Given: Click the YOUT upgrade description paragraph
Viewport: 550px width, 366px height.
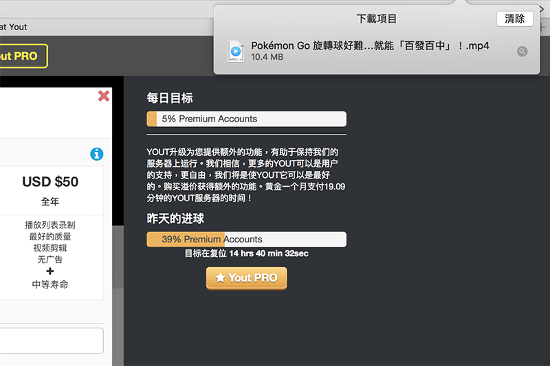Looking at the screenshot, I should pos(246,175).
